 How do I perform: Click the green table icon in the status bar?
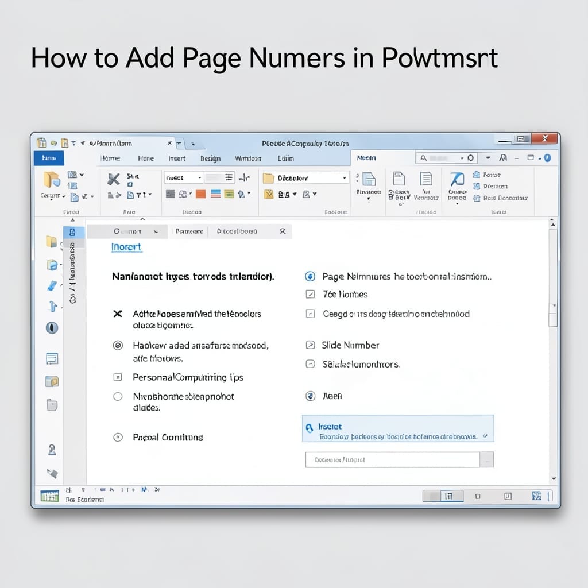49,496
